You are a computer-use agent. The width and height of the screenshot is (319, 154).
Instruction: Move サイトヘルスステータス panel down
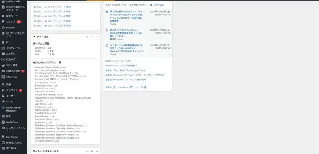click(x=92, y=151)
